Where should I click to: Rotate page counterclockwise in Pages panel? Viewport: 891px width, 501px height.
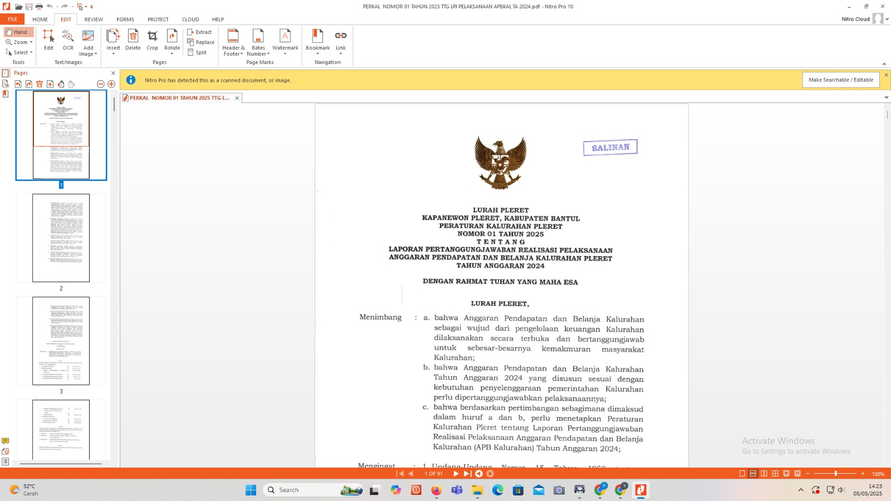click(18, 84)
